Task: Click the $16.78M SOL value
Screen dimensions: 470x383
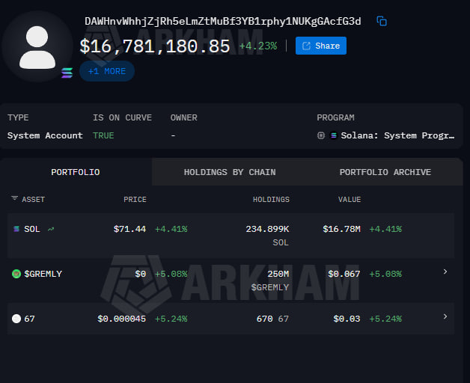Action: coord(341,229)
